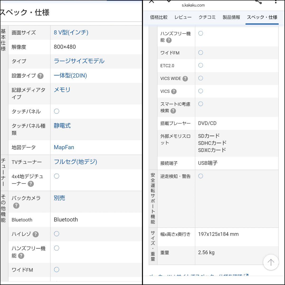Select the active スペック・仕様 tab
285x285 pixels.
pyautogui.click(x=262, y=17)
